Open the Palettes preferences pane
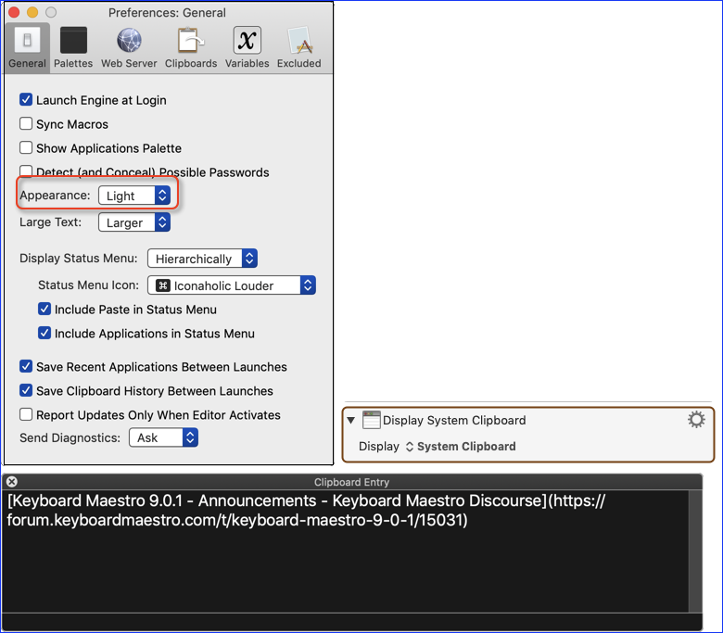The height and width of the screenshot is (633, 723). point(73,47)
